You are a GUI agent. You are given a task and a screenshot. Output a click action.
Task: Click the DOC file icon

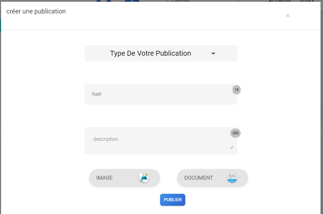click(x=232, y=177)
